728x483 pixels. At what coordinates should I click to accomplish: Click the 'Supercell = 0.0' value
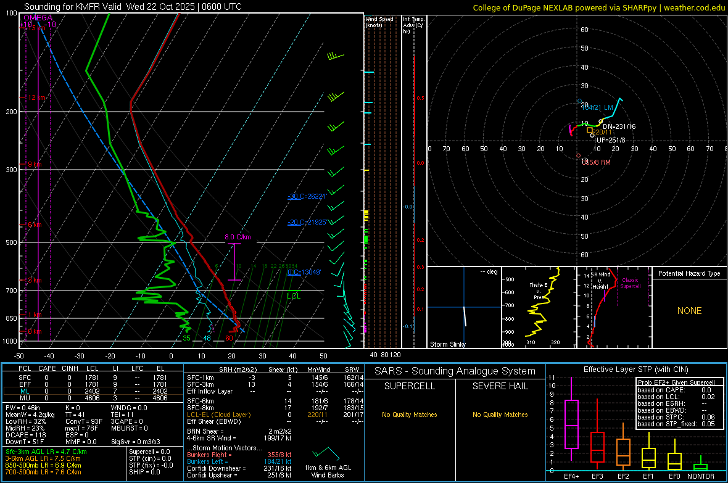(x=149, y=452)
